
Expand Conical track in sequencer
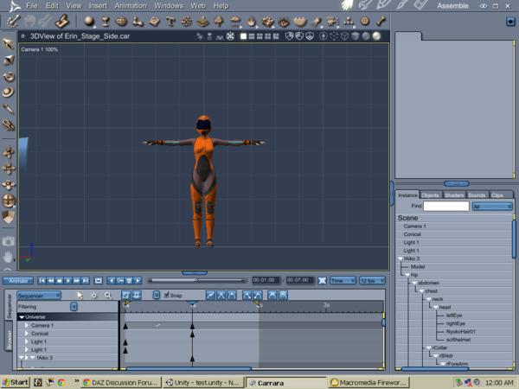pyautogui.click(x=26, y=334)
